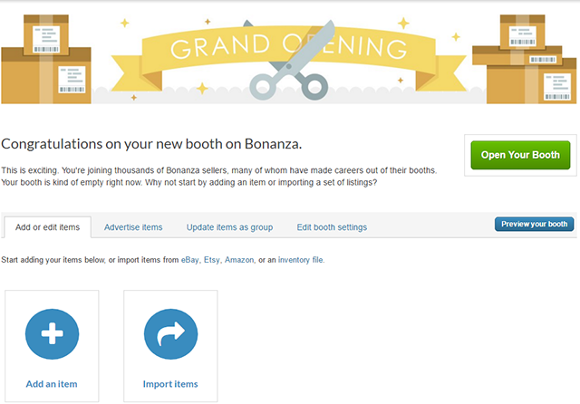580x404 pixels.
Task: Switch to the Advertise items tab
Action: coord(133,226)
